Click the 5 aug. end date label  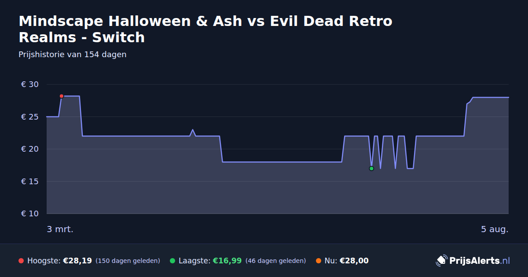pos(495,229)
